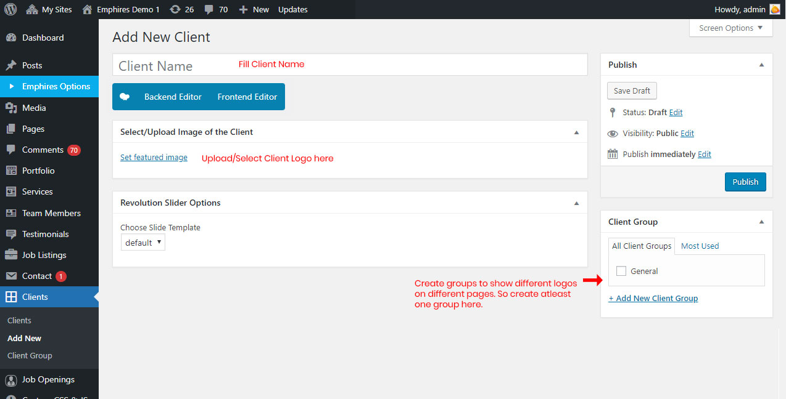Click the Set featured image link
Image resolution: width=786 pixels, height=399 pixels.
tap(154, 158)
